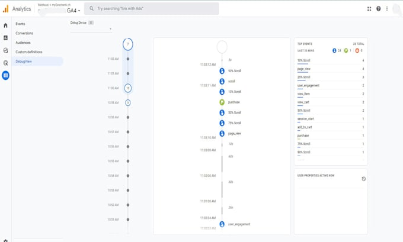Open user properties history clock icon
The width and height of the screenshot is (403, 242).
(x=363, y=179)
